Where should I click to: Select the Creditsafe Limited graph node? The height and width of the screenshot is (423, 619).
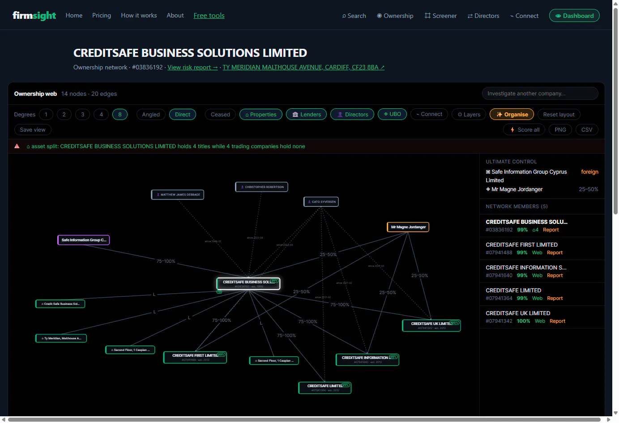pos(325,388)
